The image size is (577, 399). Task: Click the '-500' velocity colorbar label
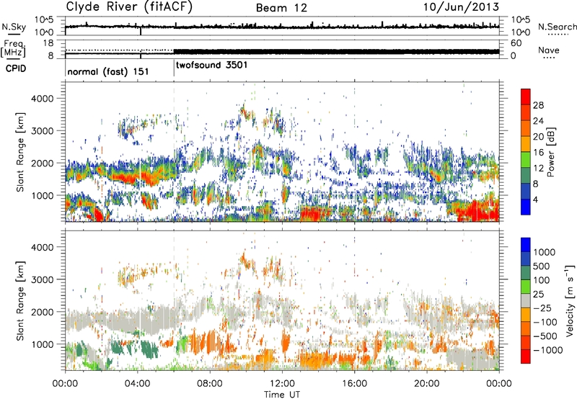[x=545, y=336]
